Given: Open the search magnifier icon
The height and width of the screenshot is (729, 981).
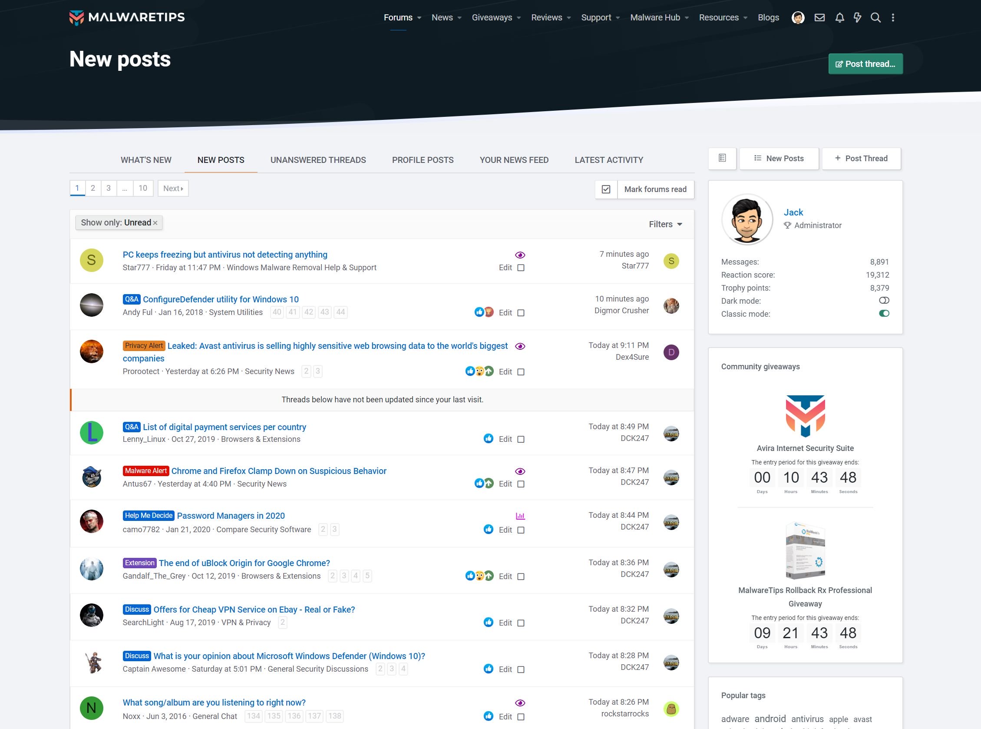Looking at the screenshot, I should point(875,18).
